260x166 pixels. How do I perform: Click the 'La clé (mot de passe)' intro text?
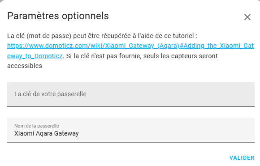[x=39, y=36]
